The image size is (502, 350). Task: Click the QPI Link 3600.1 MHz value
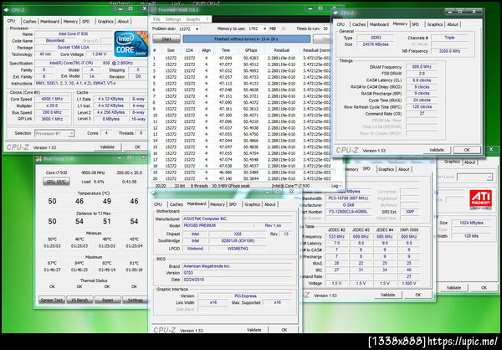(53, 119)
